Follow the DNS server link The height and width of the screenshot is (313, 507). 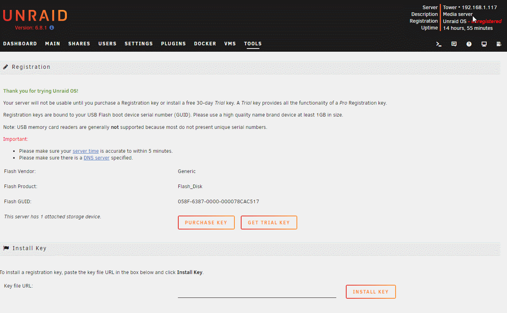[96, 158]
